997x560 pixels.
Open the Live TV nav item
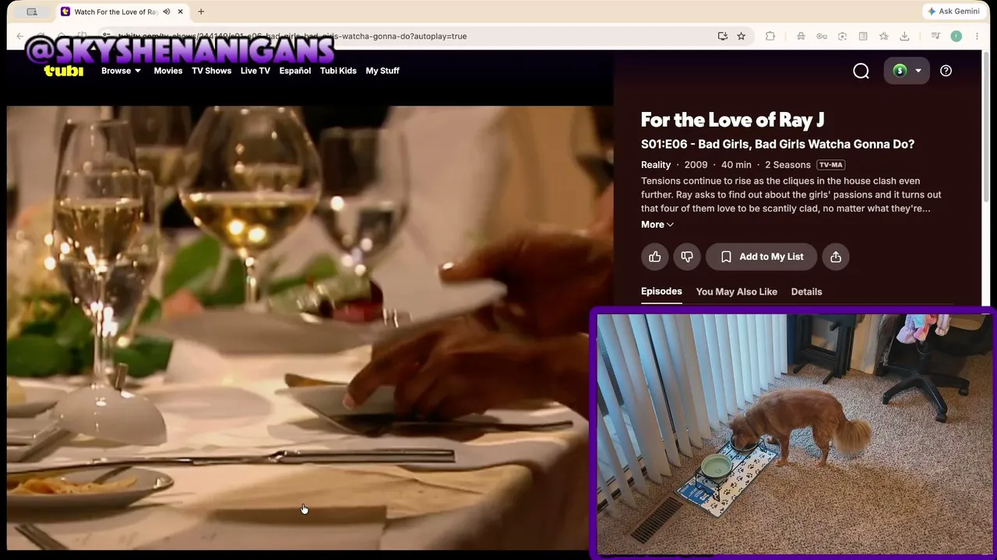(255, 71)
